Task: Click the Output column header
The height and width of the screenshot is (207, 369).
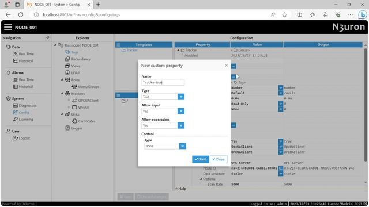Action: [323, 45]
